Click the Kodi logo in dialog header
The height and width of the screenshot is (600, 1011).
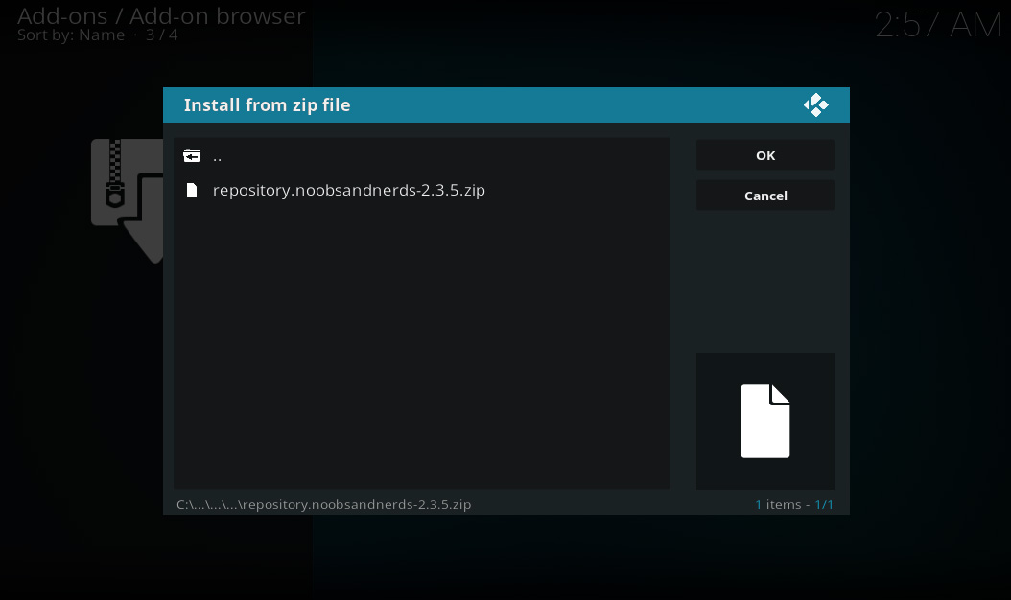click(x=815, y=105)
